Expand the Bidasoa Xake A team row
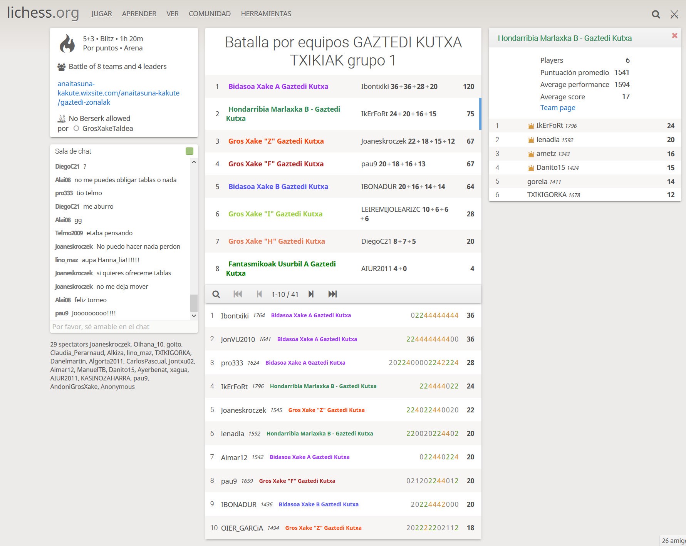Viewport: 686px width, 546px height. (x=278, y=87)
